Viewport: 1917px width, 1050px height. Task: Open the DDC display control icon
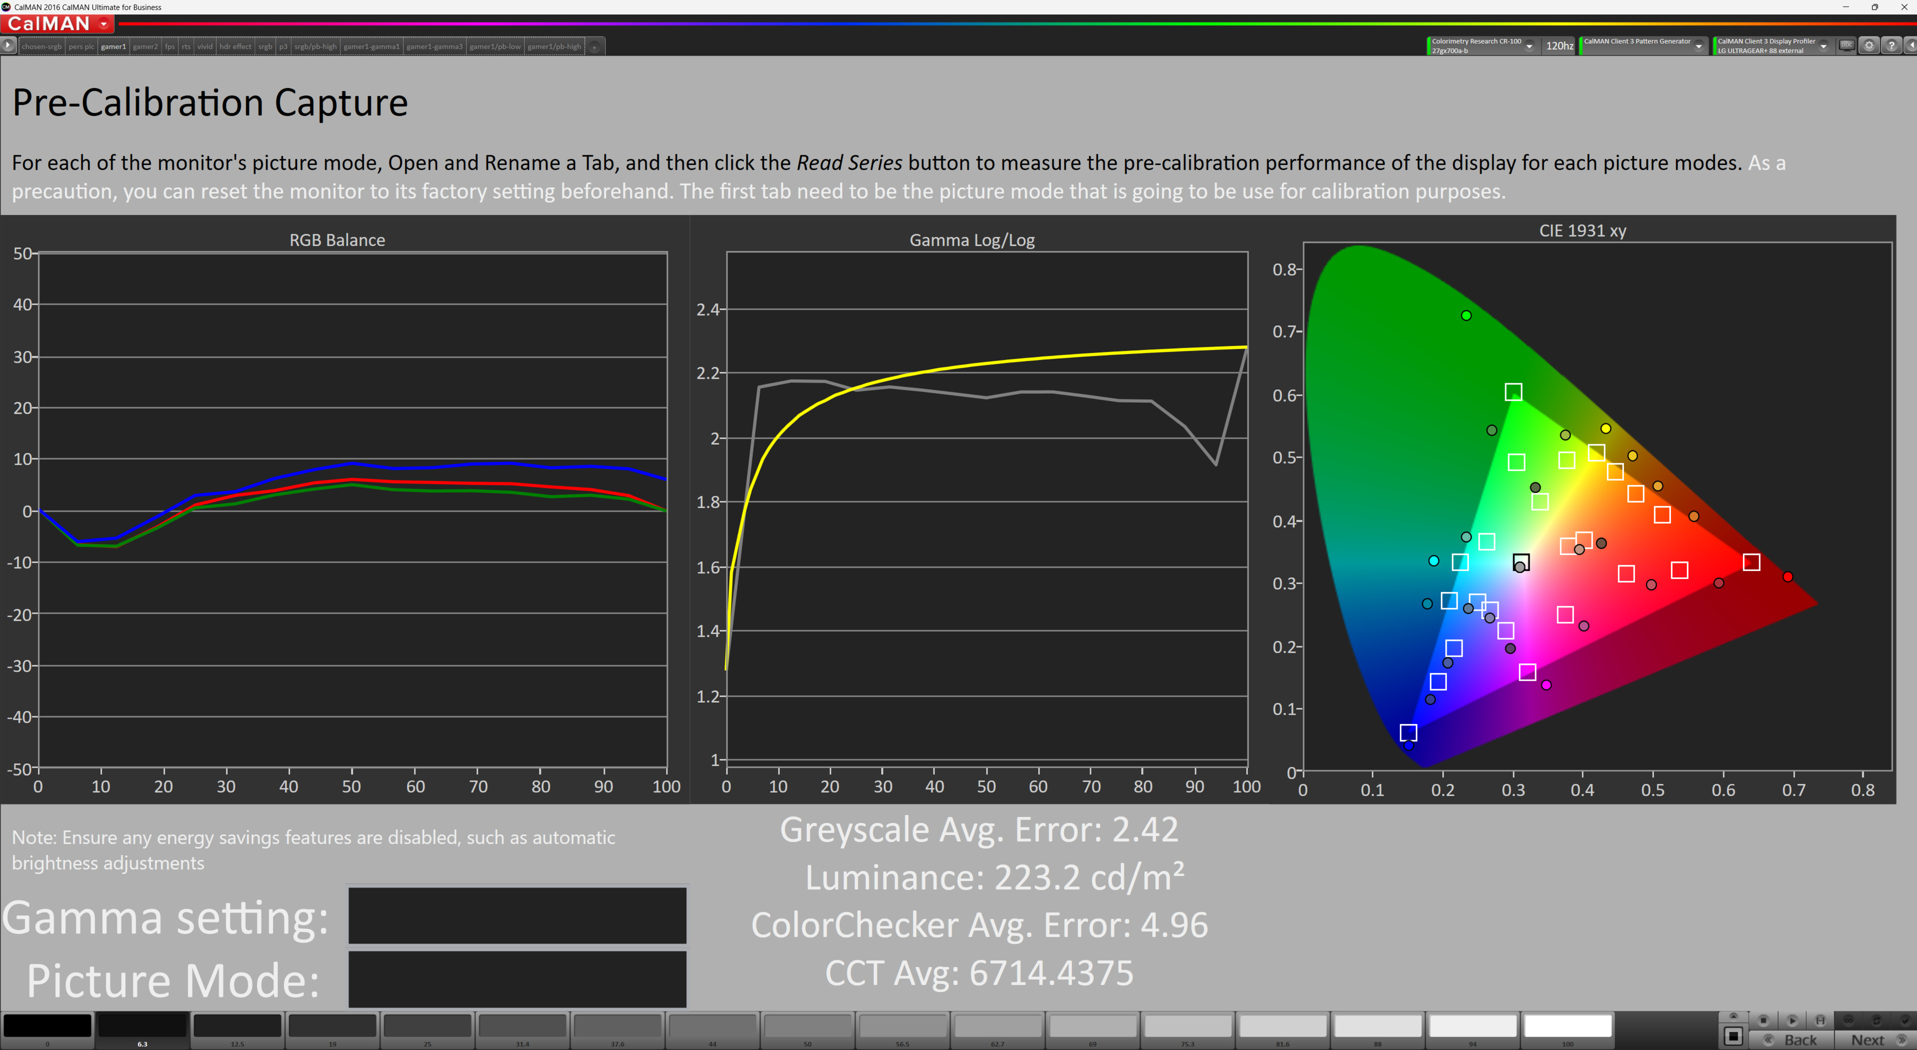coord(1846,45)
